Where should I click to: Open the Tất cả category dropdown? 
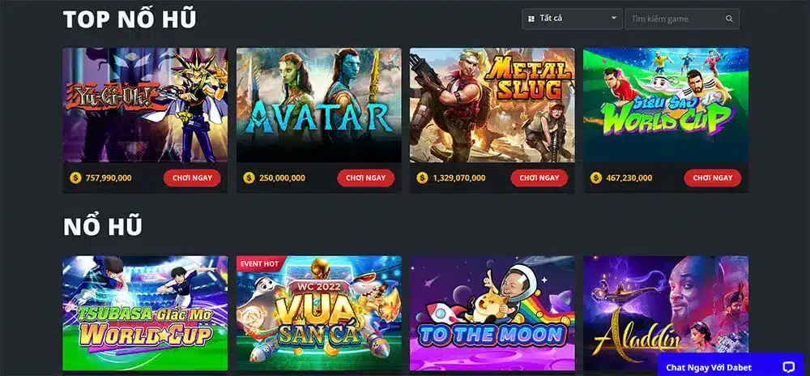[x=572, y=19]
